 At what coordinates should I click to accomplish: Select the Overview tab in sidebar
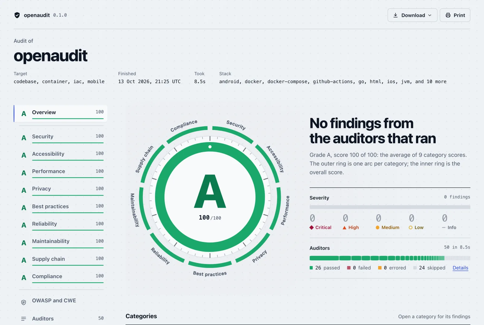pyautogui.click(x=60, y=114)
